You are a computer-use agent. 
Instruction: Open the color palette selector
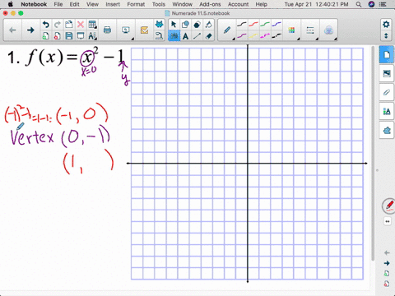pos(292,30)
